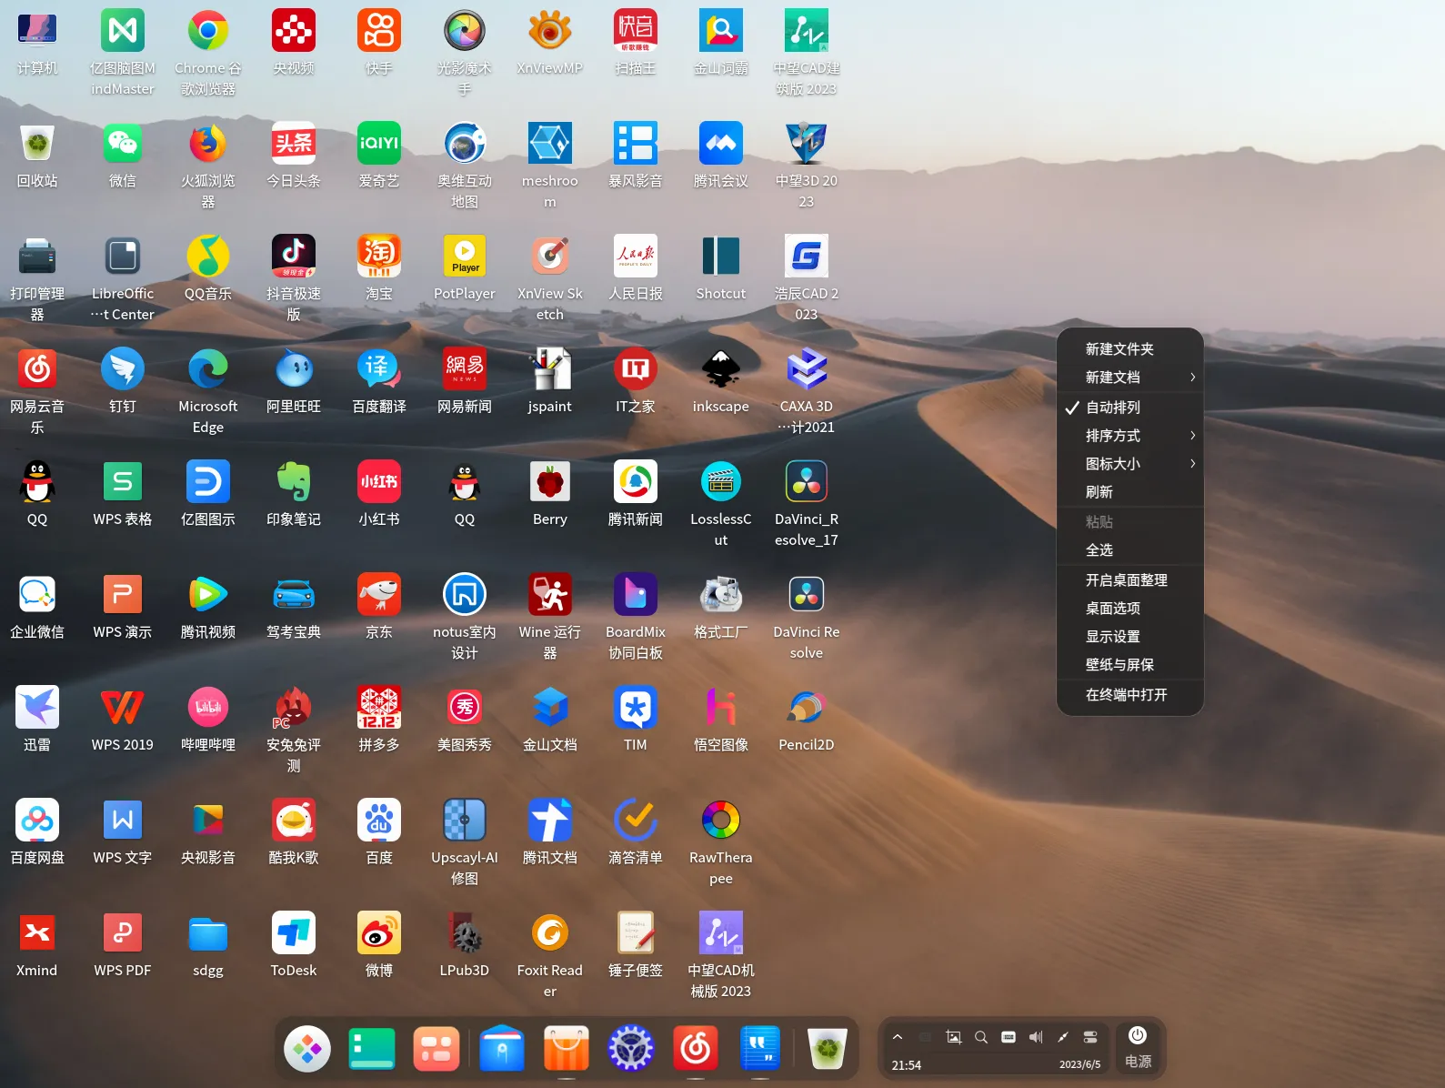Expand the 图标大小 submenu

[x=1130, y=464]
